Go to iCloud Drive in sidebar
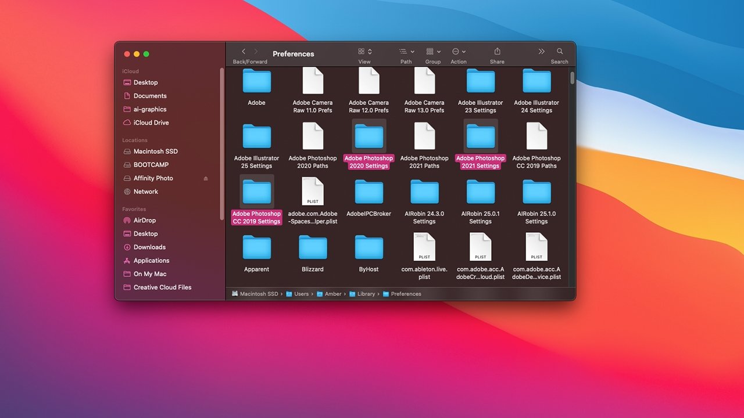 [151, 122]
